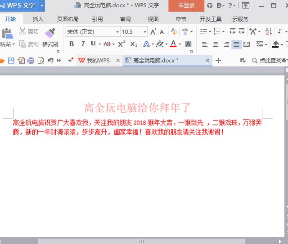Open the font name dropdown
Screen dimensions: 288x244
pyautogui.click(x=117, y=32)
